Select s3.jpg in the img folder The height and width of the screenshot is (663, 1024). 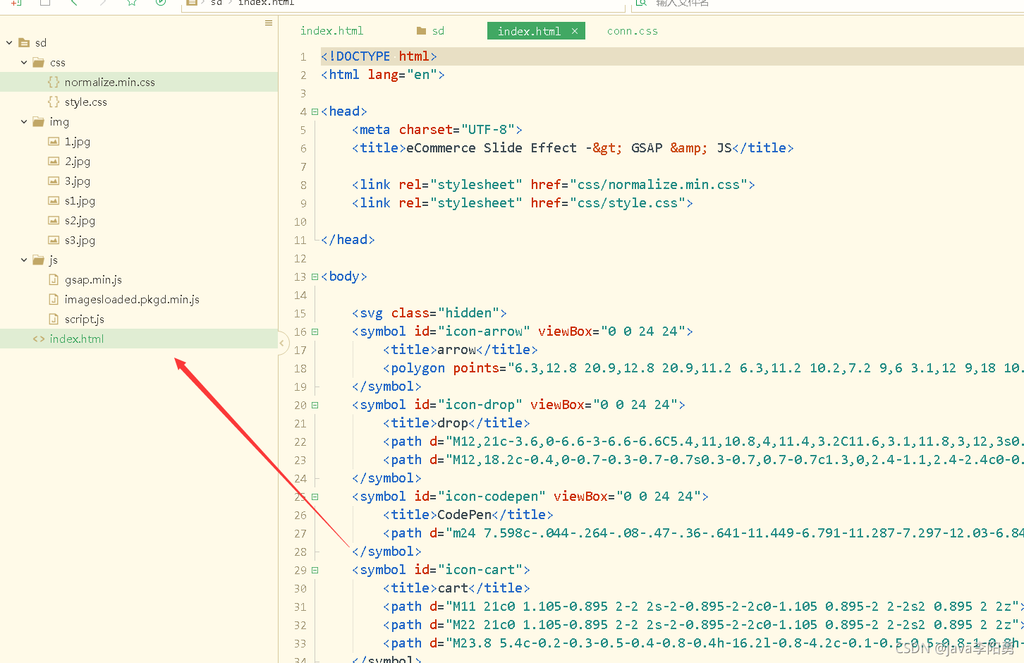(80, 241)
